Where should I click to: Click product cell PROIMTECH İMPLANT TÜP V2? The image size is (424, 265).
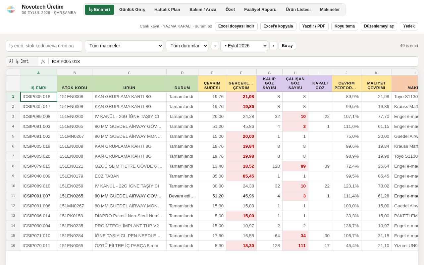click(x=129, y=226)
